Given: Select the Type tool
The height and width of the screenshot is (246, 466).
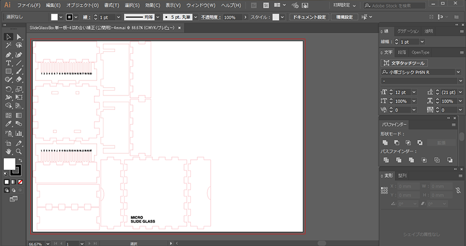Looking at the screenshot, I should click(x=8, y=63).
